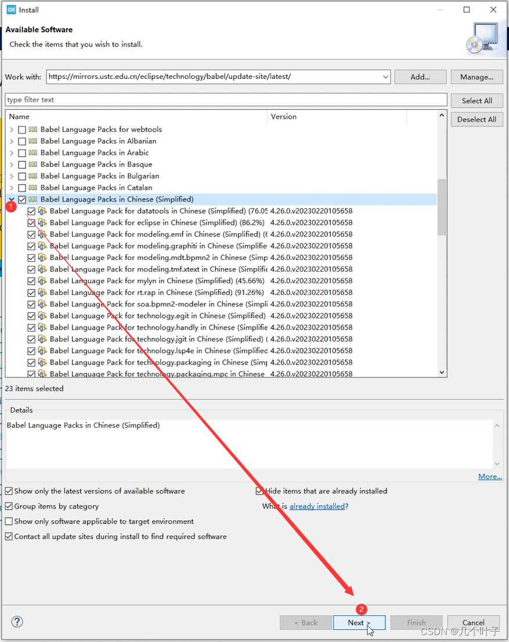
Task: Click the software list vertical scrollbar thumb
Action: 442,207
